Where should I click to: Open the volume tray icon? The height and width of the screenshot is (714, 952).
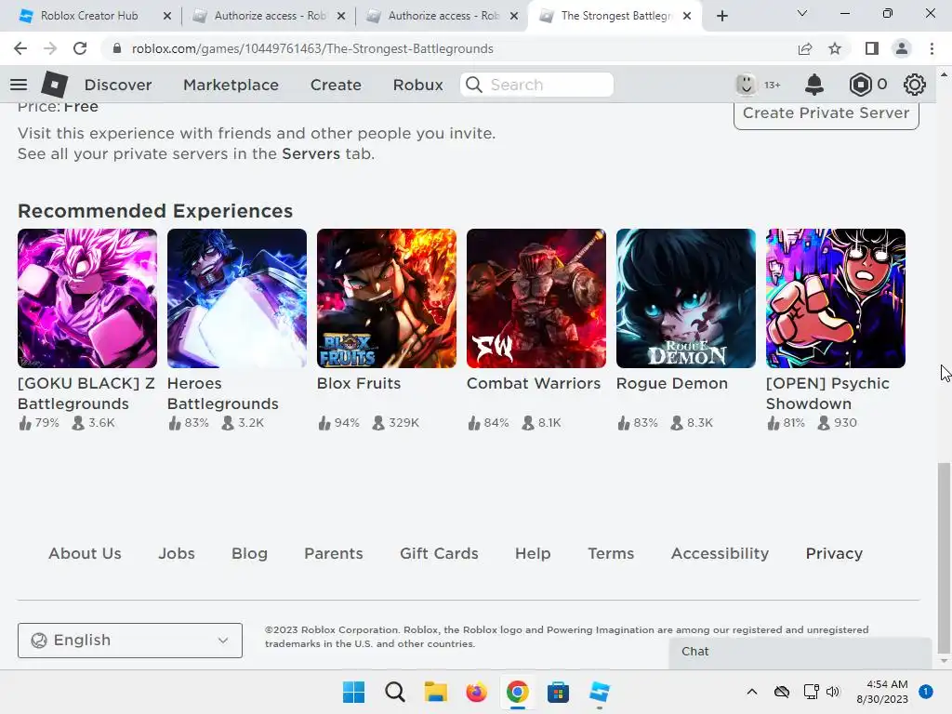[x=832, y=692]
